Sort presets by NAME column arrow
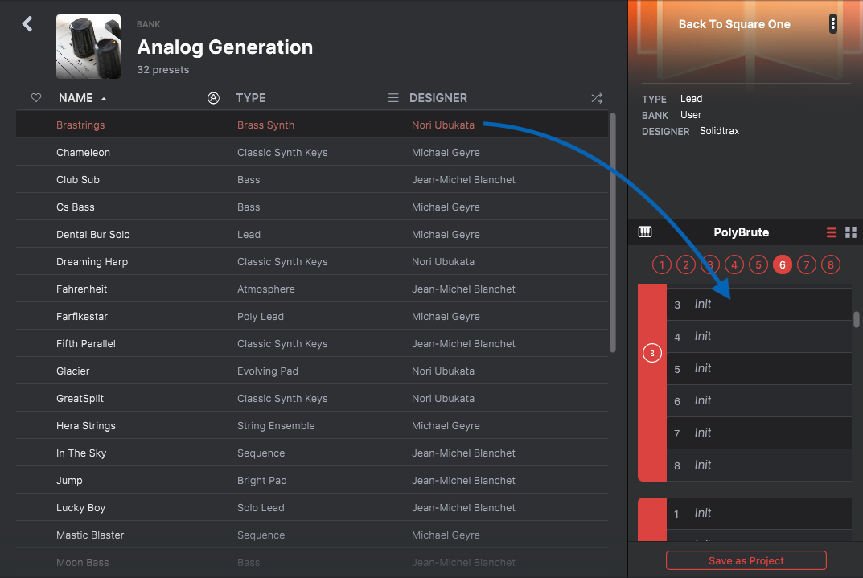The width and height of the screenshot is (863, 578). [x=104, y=98]
